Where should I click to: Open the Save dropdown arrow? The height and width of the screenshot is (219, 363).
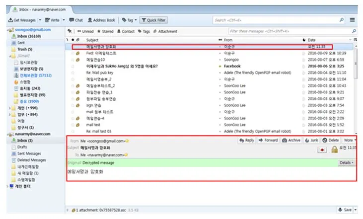pyautogui.click(x=356, y=210)
